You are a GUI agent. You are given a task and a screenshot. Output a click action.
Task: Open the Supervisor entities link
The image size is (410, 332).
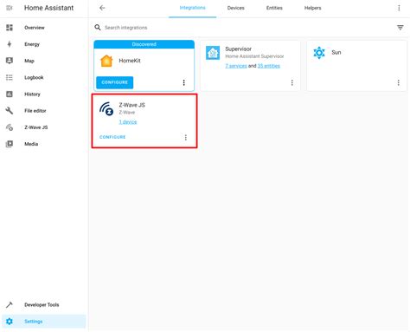tap(269, 66)
